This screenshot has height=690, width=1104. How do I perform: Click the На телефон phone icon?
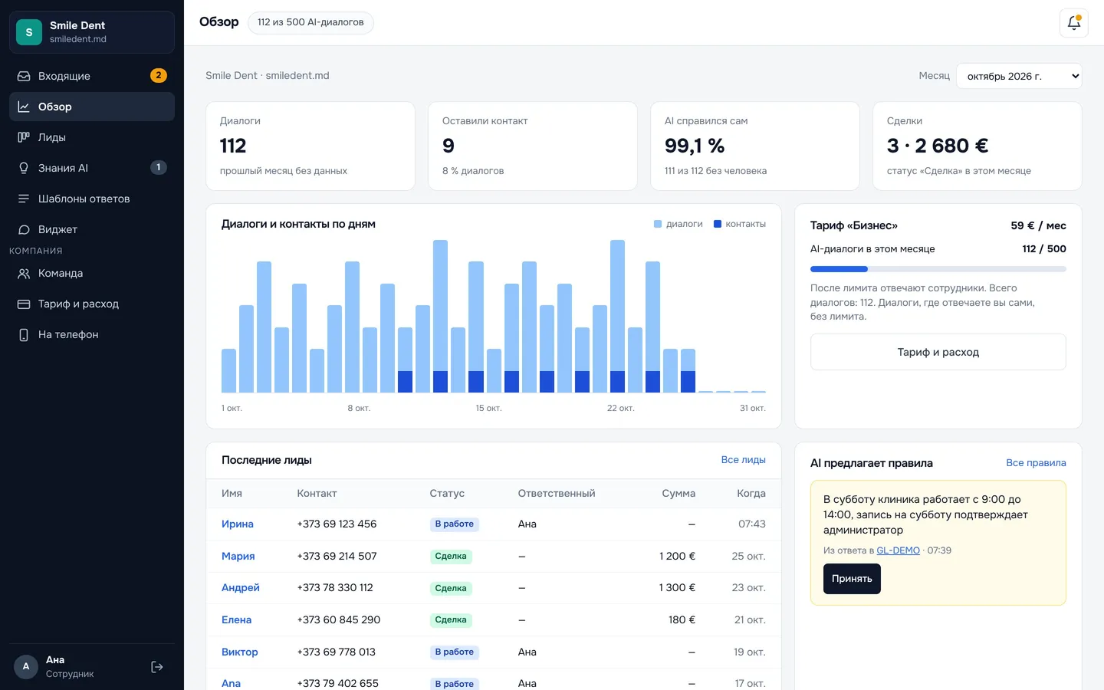click(24, 334)
